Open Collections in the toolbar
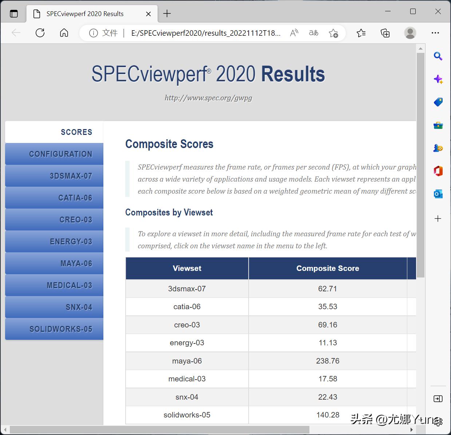 point(385,33)
